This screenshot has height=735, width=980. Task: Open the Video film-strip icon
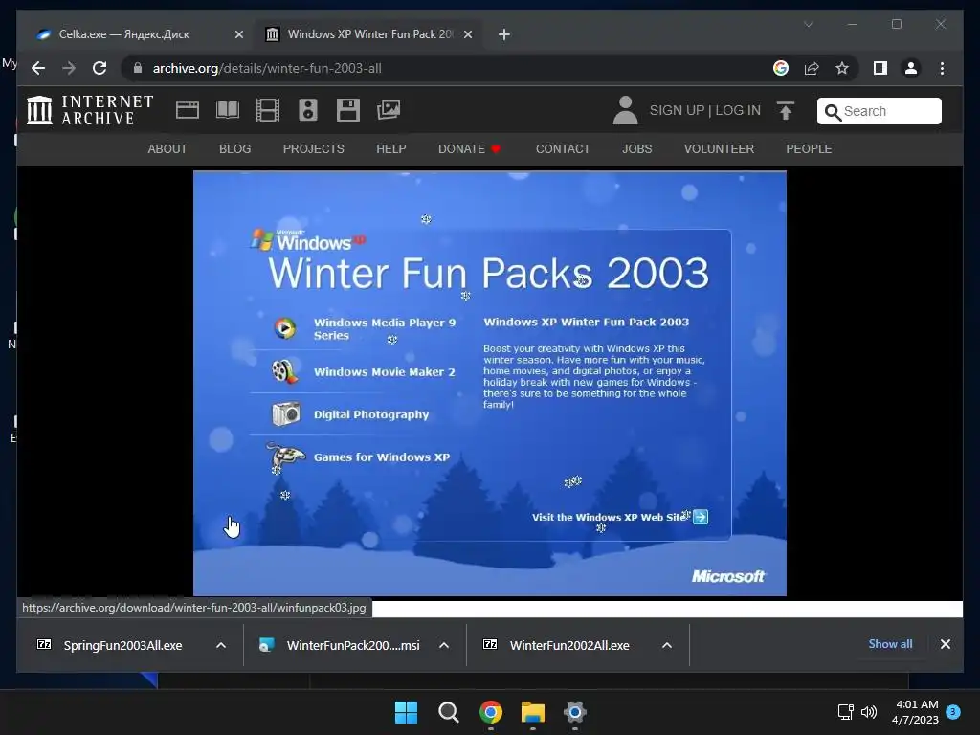tap(268, 110)
